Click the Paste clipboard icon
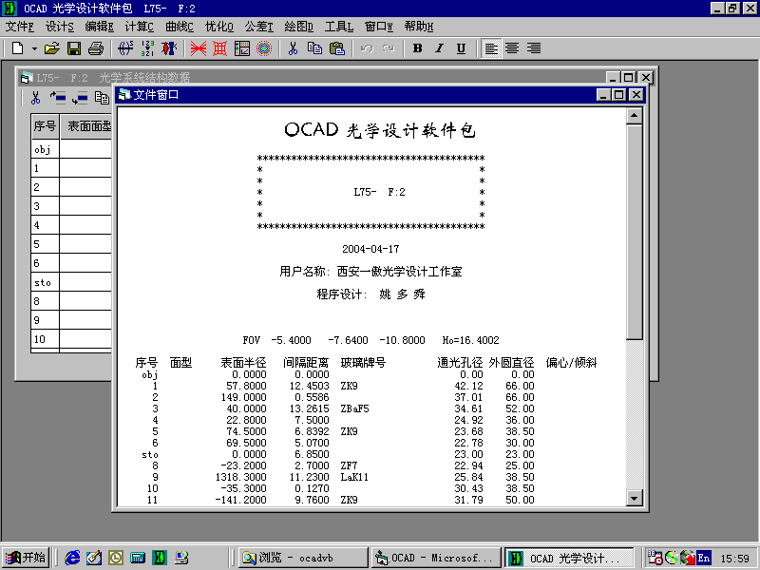 (336, 48)
